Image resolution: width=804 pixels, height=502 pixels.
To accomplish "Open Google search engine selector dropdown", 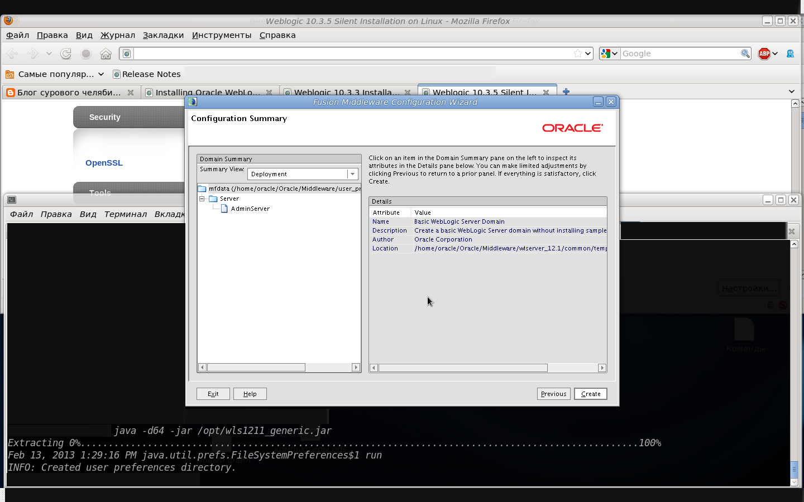I will pos(609,54).
